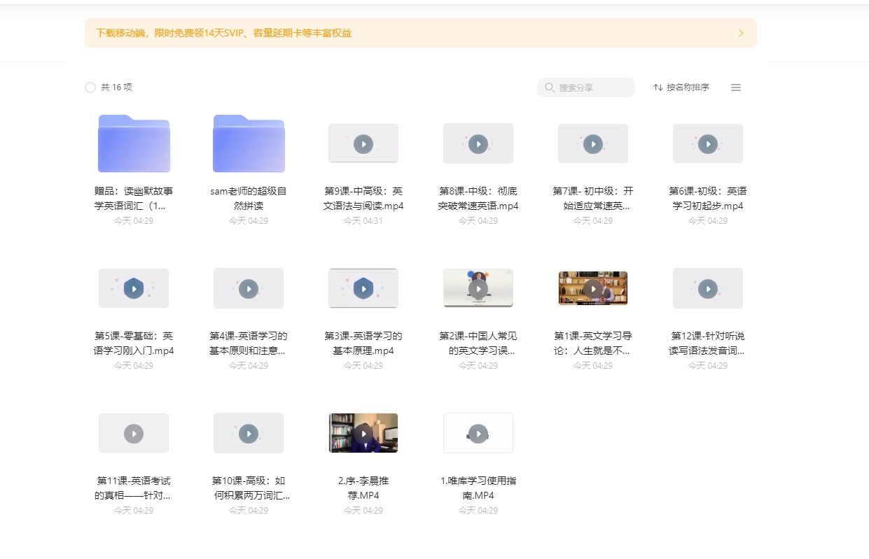The height and width of the screenshot is (559, 869).
Task: Click the play icon on 第9课-中高级 video
Action: 363,143
